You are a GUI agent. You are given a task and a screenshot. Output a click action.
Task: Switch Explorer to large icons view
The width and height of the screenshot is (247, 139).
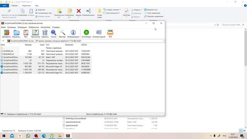tap(244, 131)
